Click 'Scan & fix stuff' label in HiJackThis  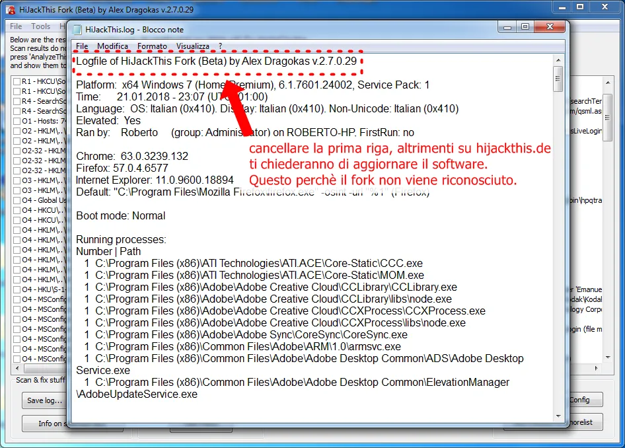coord(40,380)
